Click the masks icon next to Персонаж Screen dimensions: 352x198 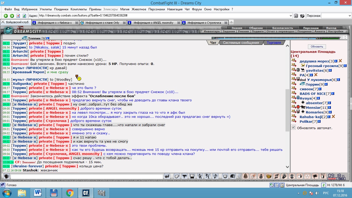coord(302,16)
